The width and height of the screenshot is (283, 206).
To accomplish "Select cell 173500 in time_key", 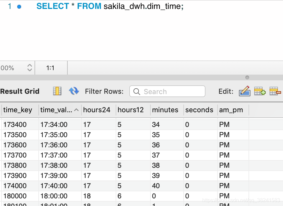I will point(20,135).
